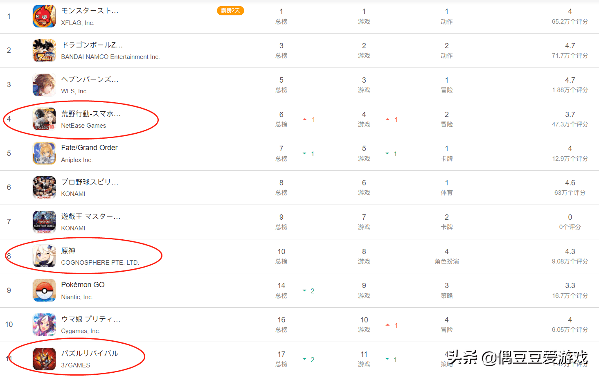Click ヘブンバーンズ's 冒险 category rank

pos(447,85)
